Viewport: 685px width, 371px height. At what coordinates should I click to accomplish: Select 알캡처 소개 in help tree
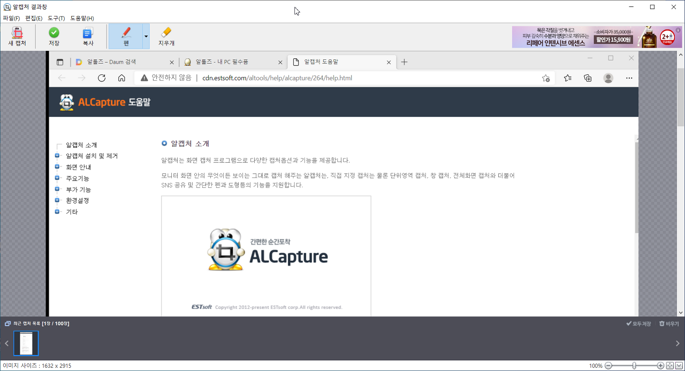[81, 145]
